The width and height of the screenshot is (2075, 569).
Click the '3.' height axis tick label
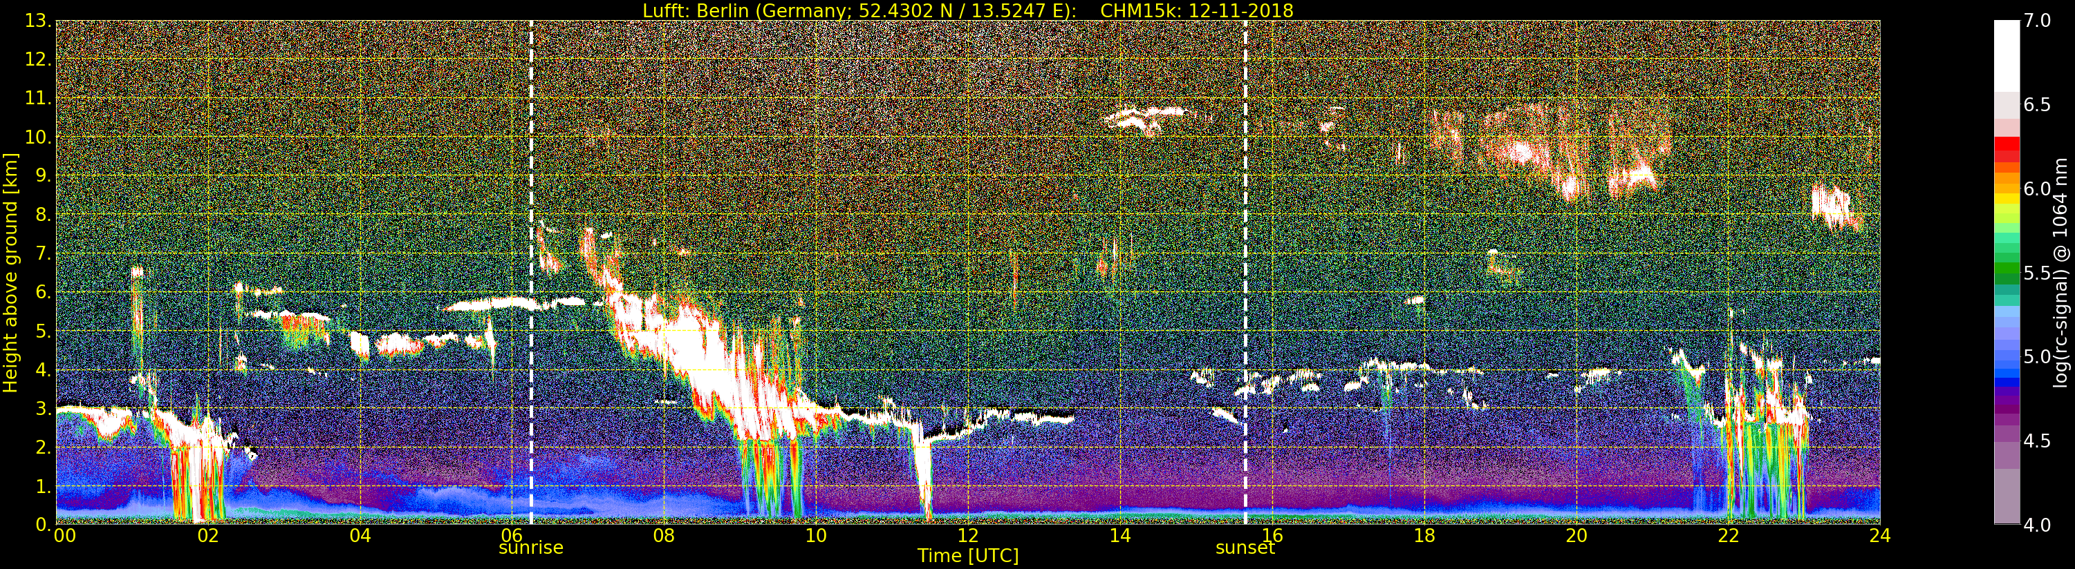(44, 408)
